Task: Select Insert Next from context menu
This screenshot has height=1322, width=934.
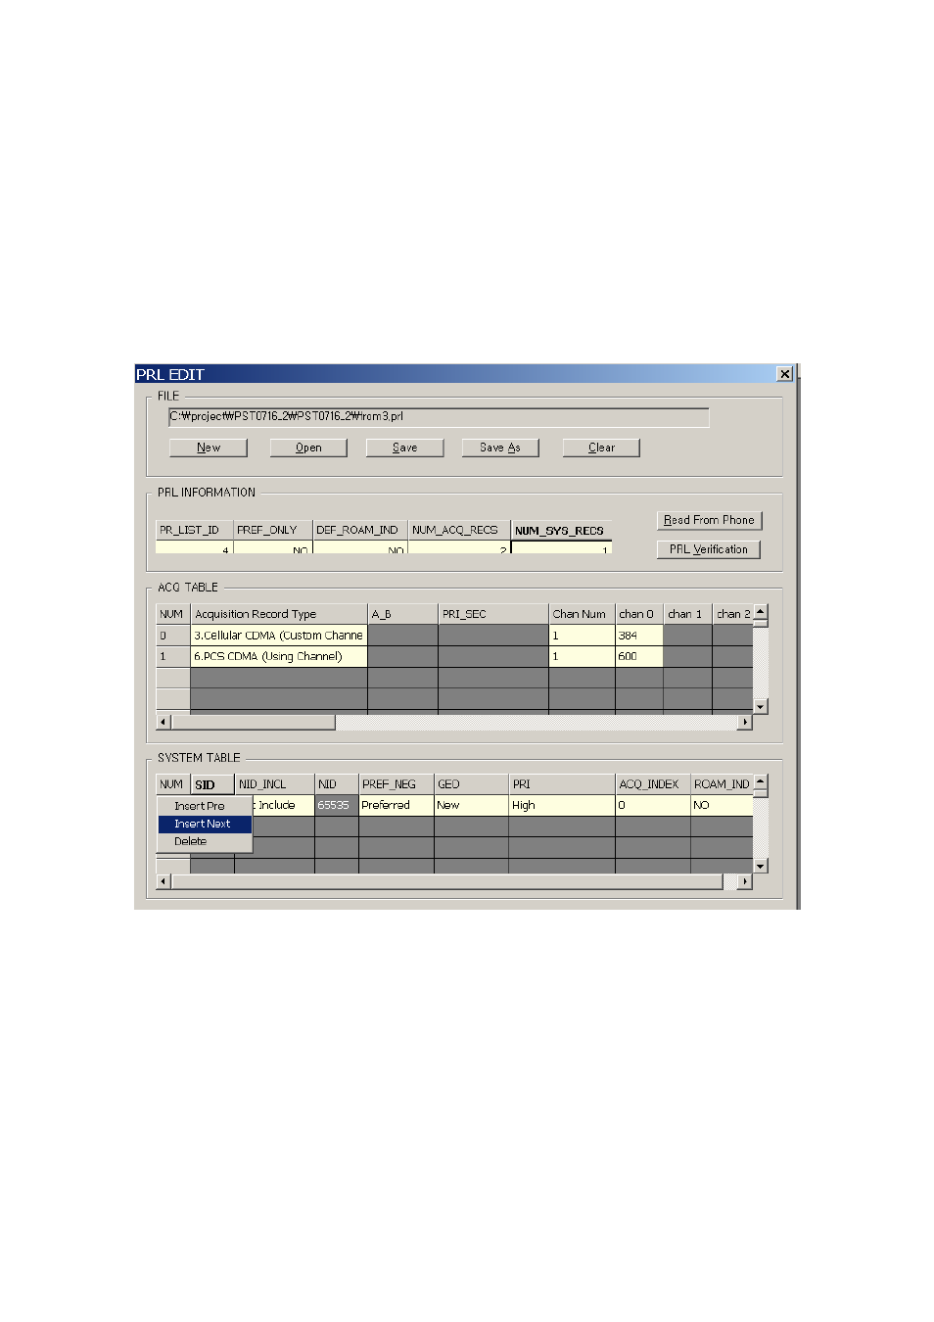Action: click(x=204, y=824)
